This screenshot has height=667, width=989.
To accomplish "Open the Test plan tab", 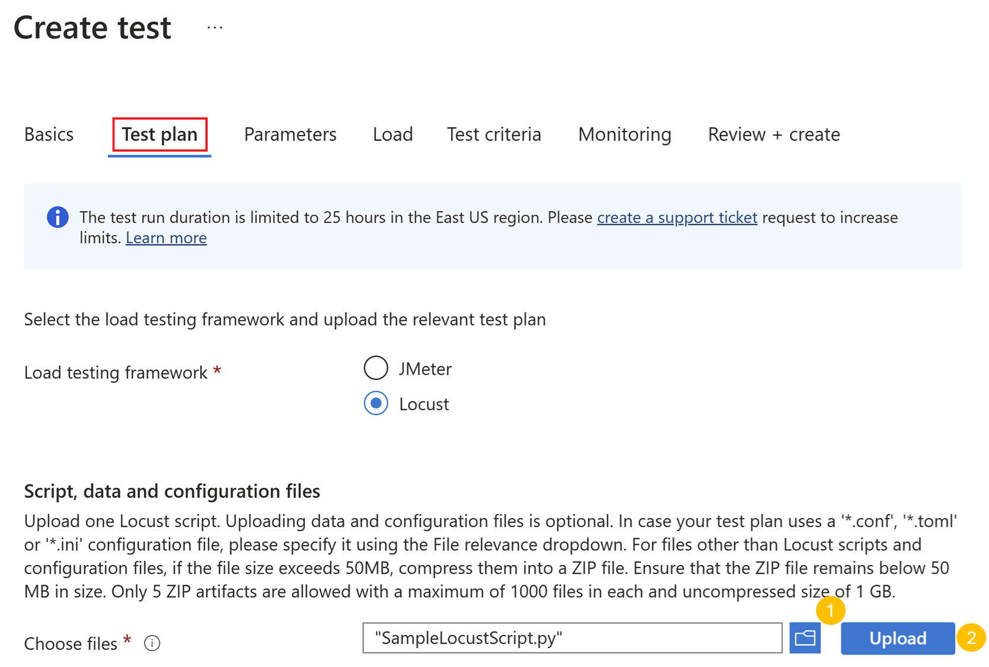I will [159, 134].
